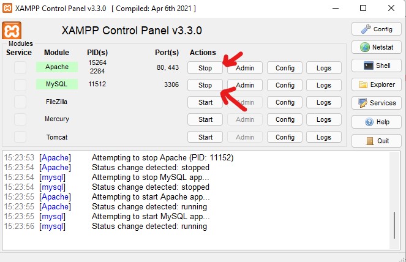Start the Mercury module
The height and width of the screenshot is (262, 406).
pos(205,119)
